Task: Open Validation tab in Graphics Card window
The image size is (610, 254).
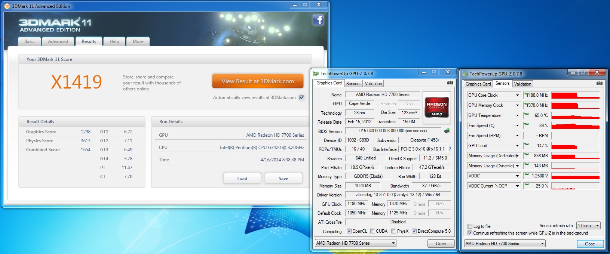Action: pos(374,84)
